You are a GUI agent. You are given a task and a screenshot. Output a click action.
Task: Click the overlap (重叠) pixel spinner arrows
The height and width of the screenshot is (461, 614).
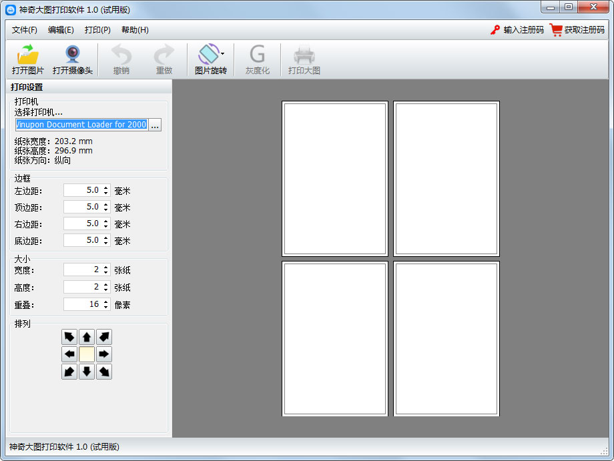click(x=105, y=304)
